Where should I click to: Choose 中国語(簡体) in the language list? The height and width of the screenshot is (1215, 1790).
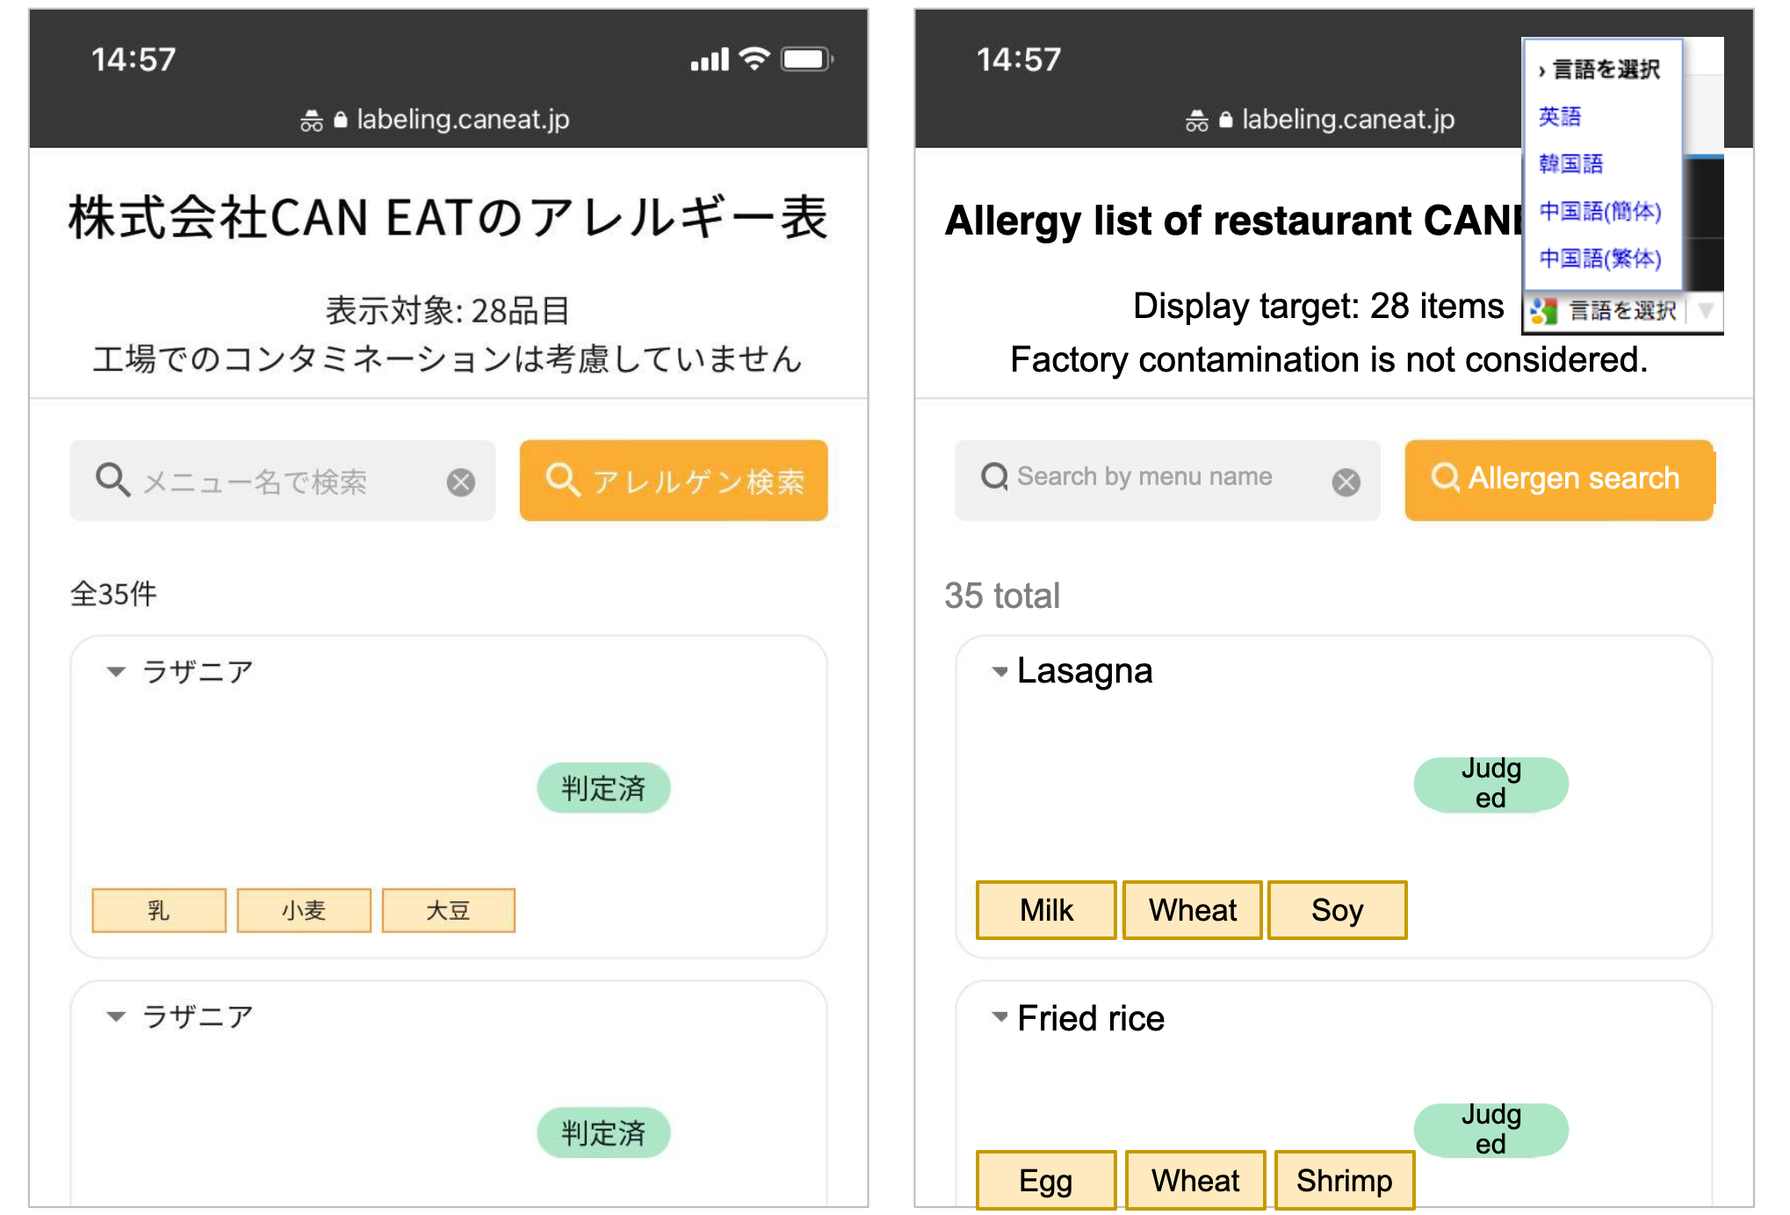pos(1599,212)
